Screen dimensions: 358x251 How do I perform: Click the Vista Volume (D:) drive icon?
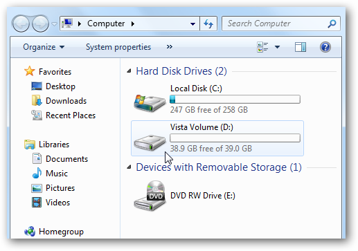pyautogui.click(x=150, y=143)
